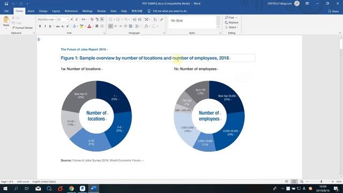Toggle Italic formatting
The image size is (343, 193).
coord(45,26)
